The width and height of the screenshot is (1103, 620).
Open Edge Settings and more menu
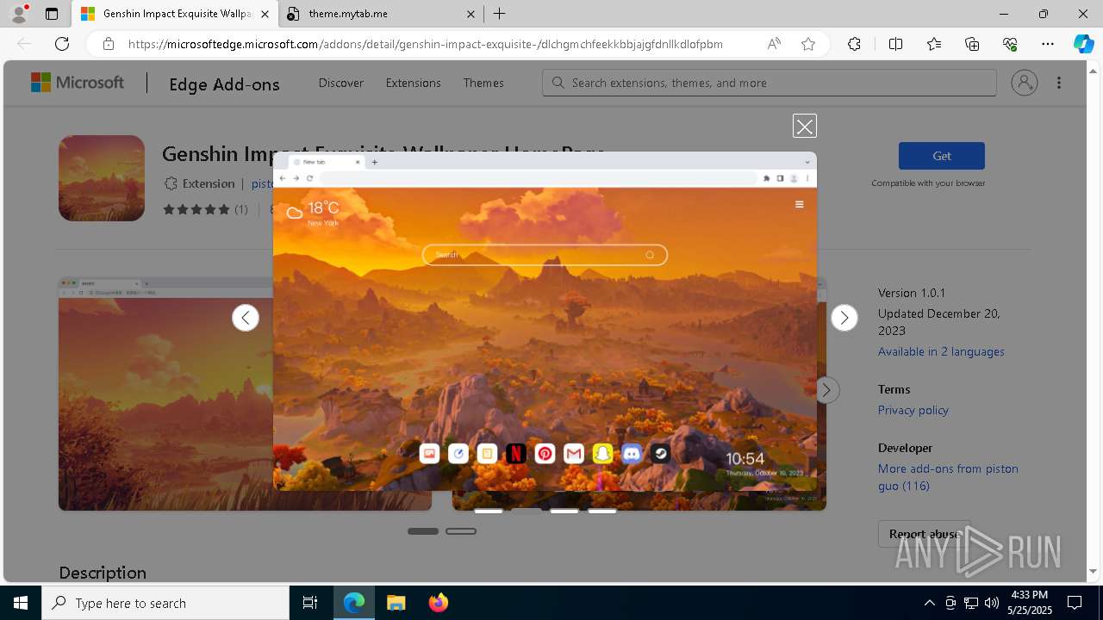pyautogui.click(x=1048, y=44)
